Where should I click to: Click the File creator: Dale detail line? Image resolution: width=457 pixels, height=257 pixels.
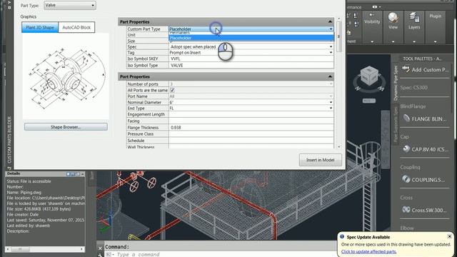(23, 214)
